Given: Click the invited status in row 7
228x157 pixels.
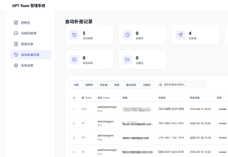Looking at the screenshot, I should click(222, 109).
